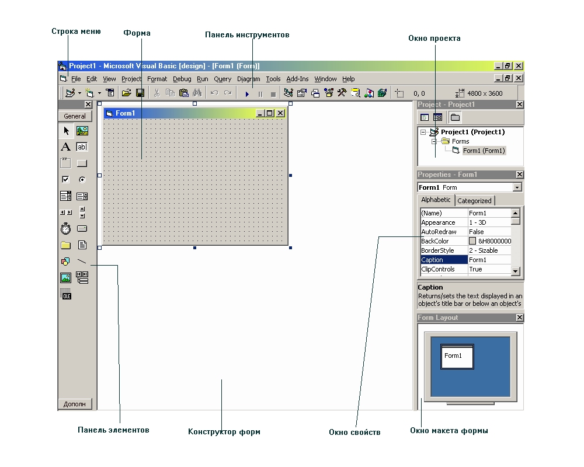The image size is (584, 467).
Task: Start the program with the Run button
Action: tap(247, 94)
